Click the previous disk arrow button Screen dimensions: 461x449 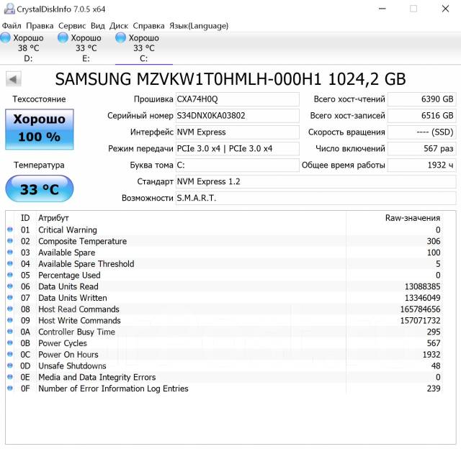click(x=14, y=79)
